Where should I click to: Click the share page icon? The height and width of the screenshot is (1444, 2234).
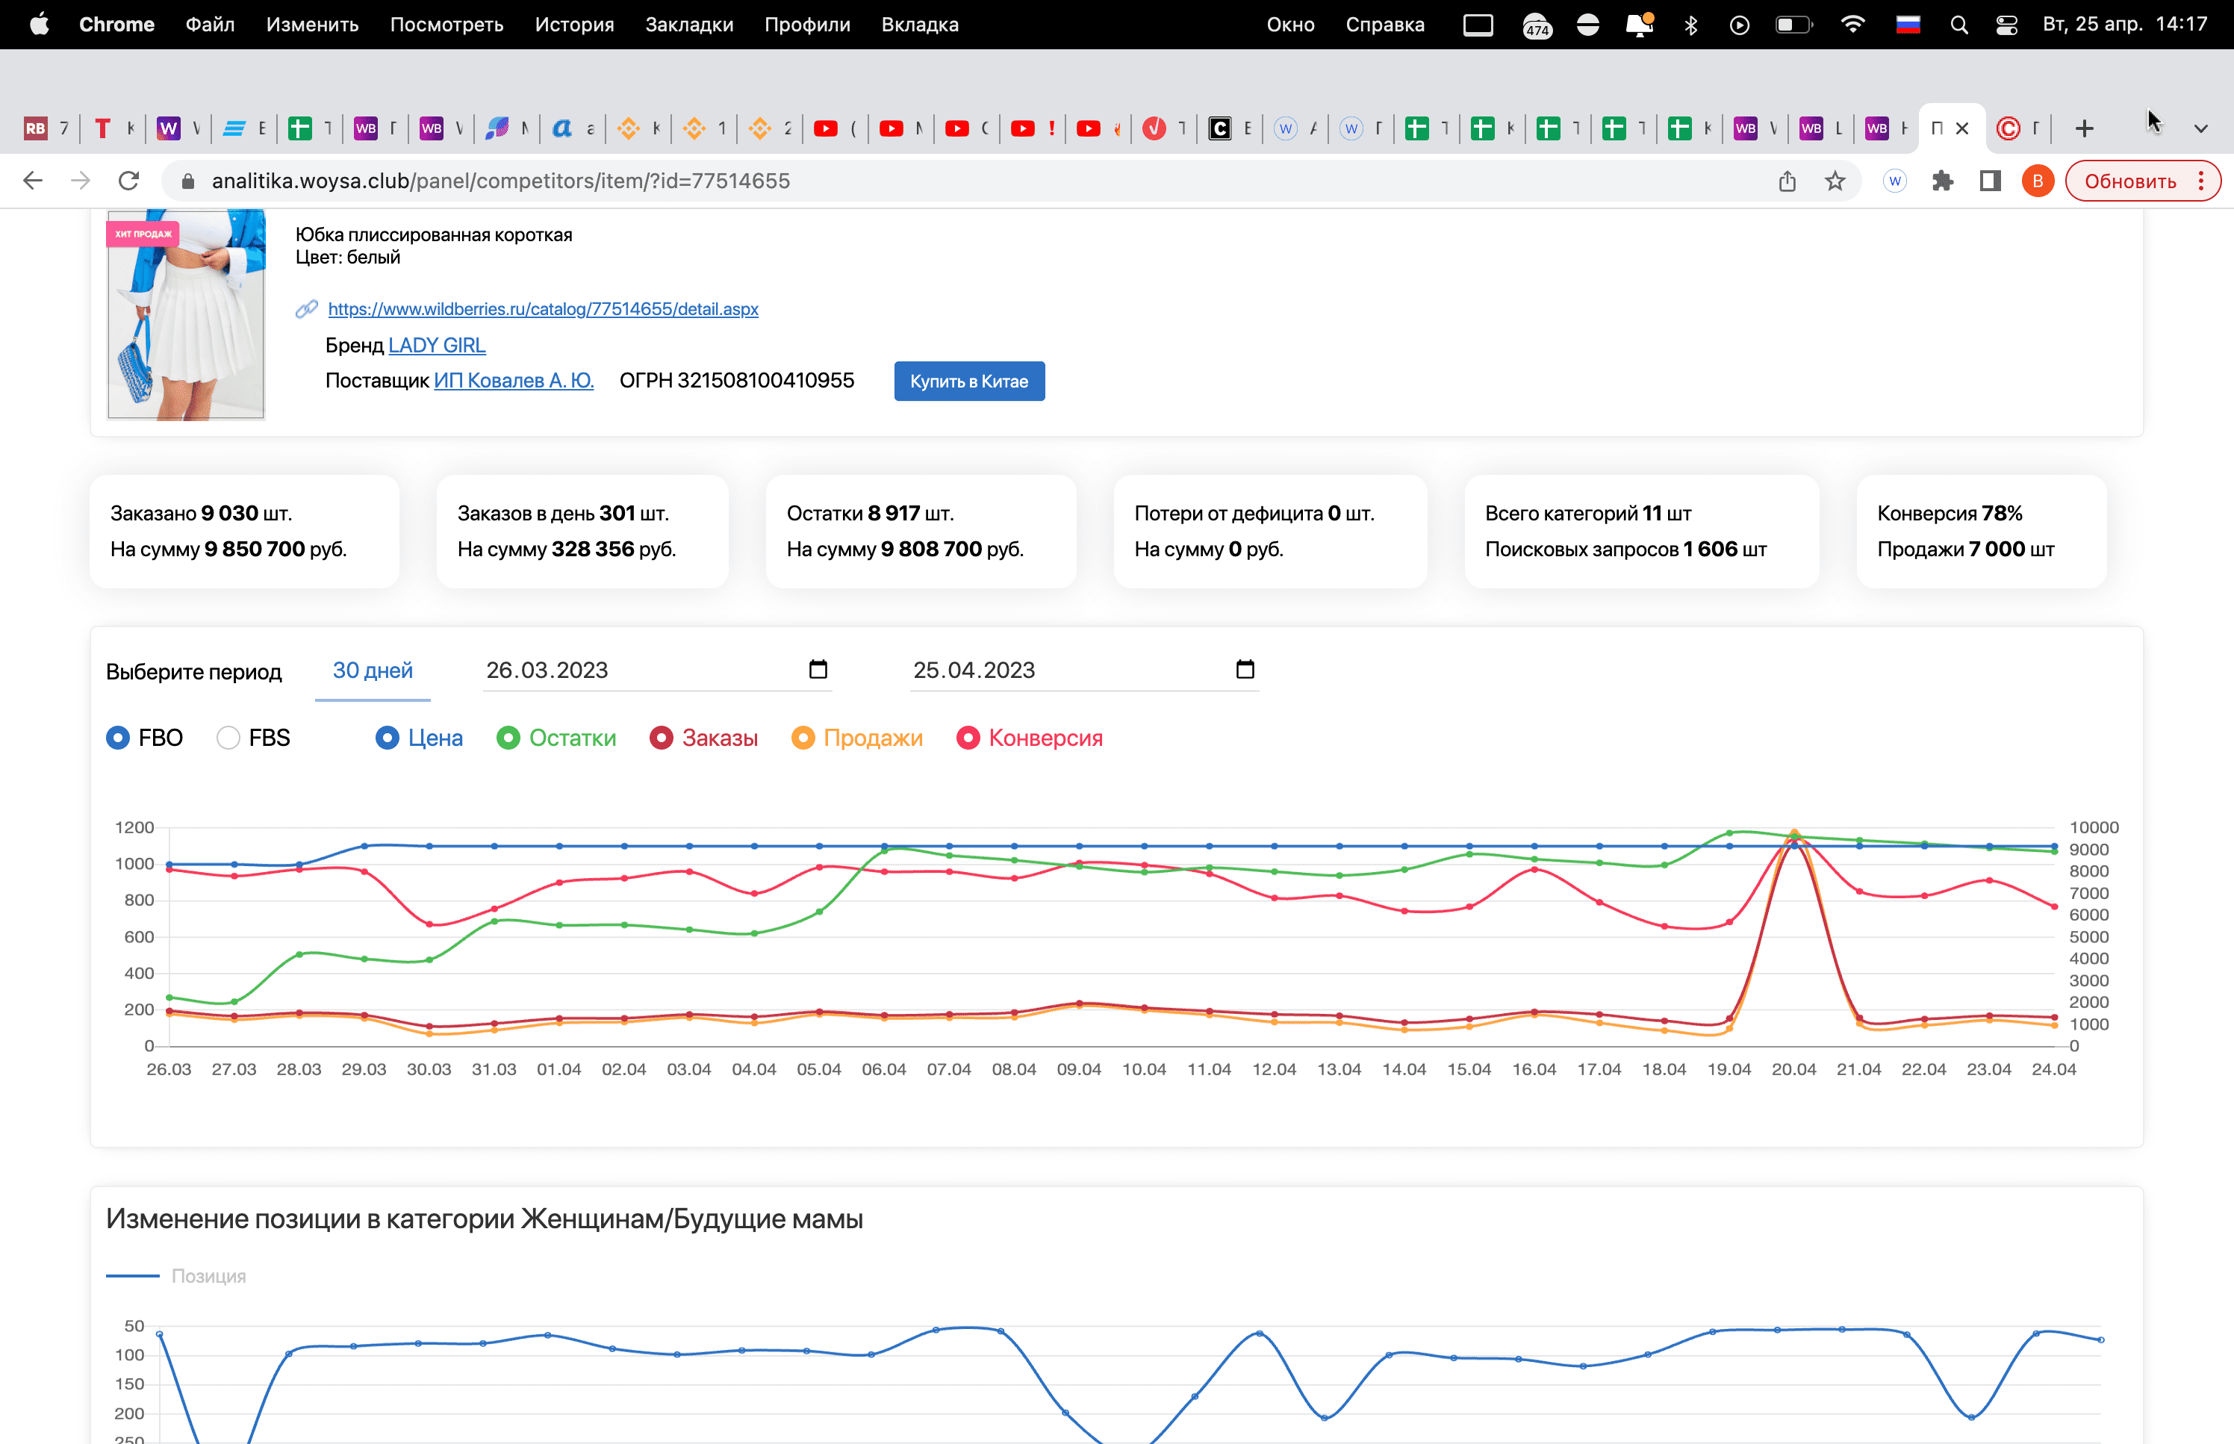point(1787,181)
